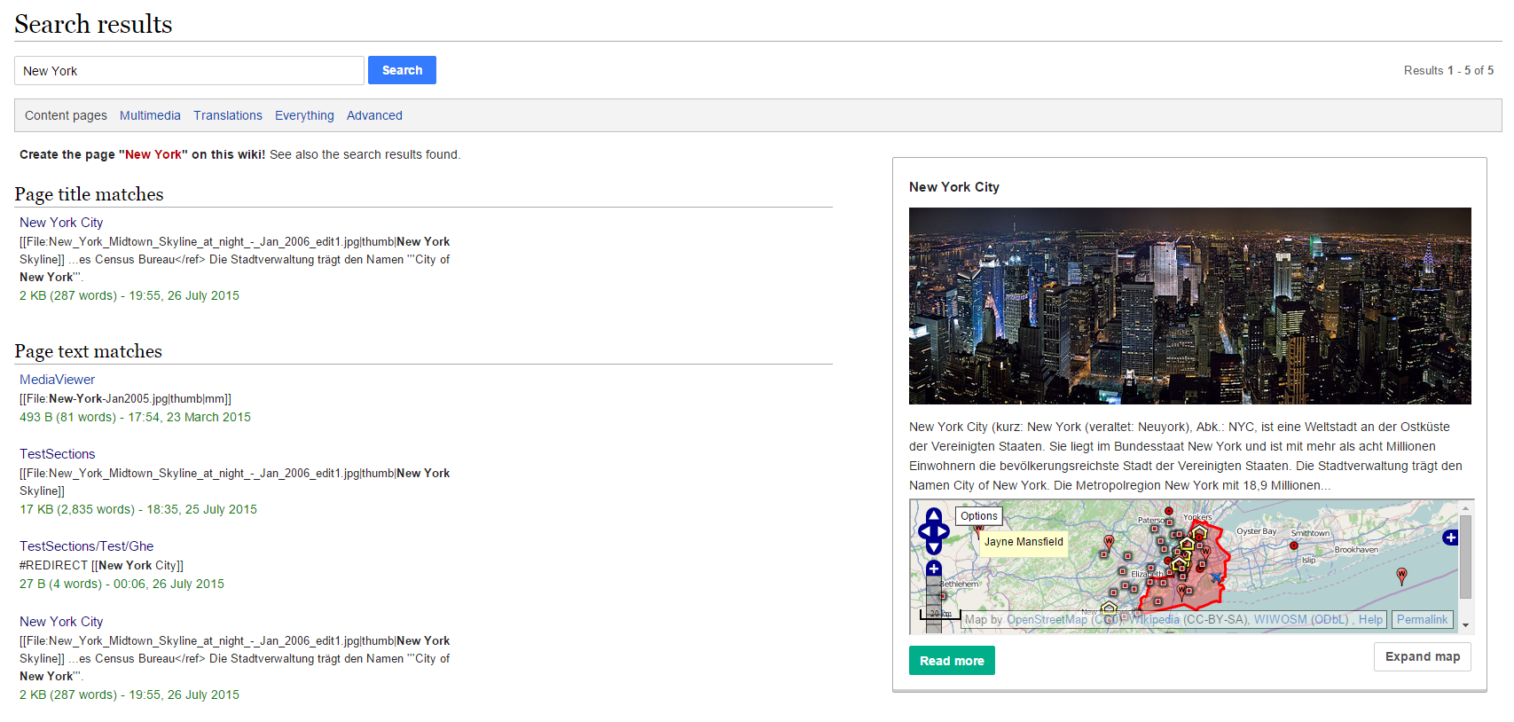Pan the map north with the up arrow
Image resolution: width=1514 pixels, height=722 pixels.
pos(934,514)
